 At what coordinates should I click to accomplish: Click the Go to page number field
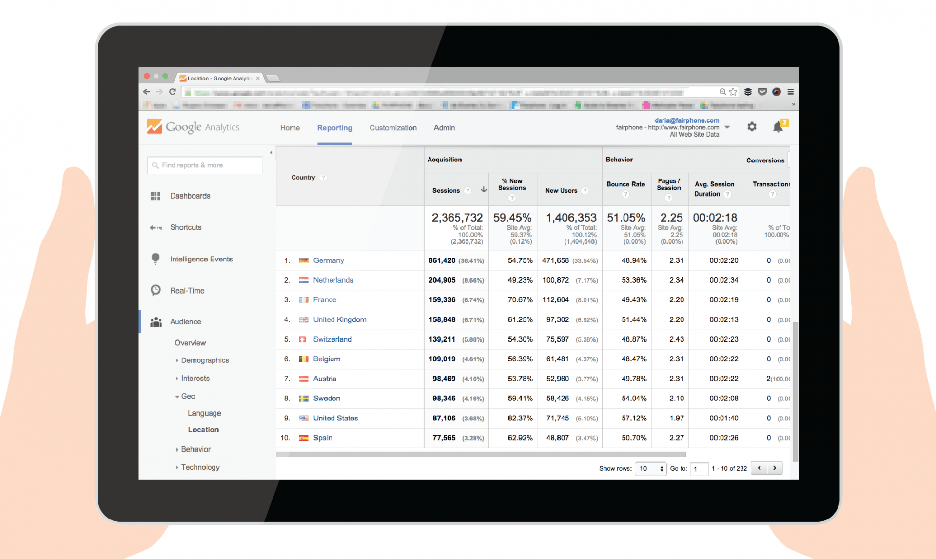tap(699, 469)
